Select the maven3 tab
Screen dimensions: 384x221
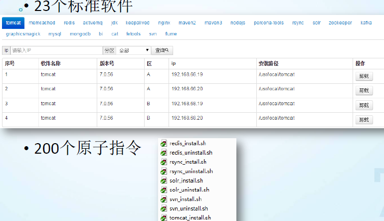213,23
